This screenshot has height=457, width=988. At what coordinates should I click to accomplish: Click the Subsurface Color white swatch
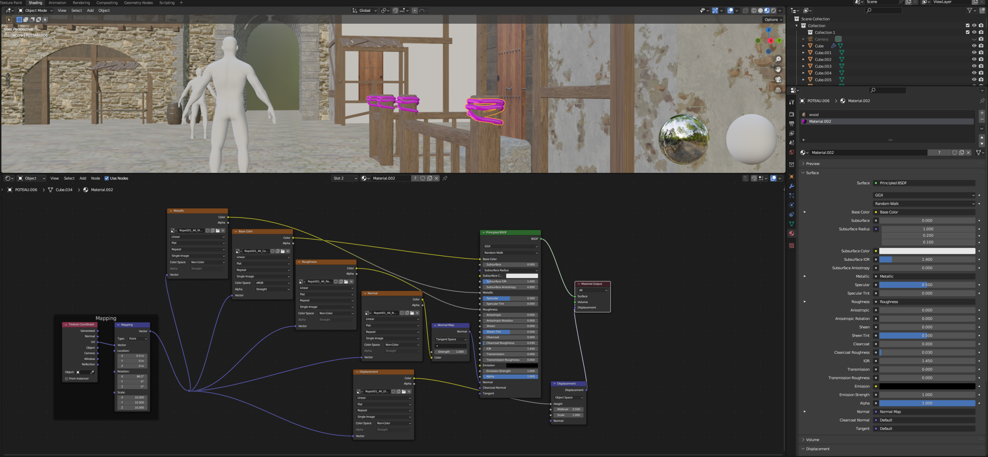pos(927,251)
